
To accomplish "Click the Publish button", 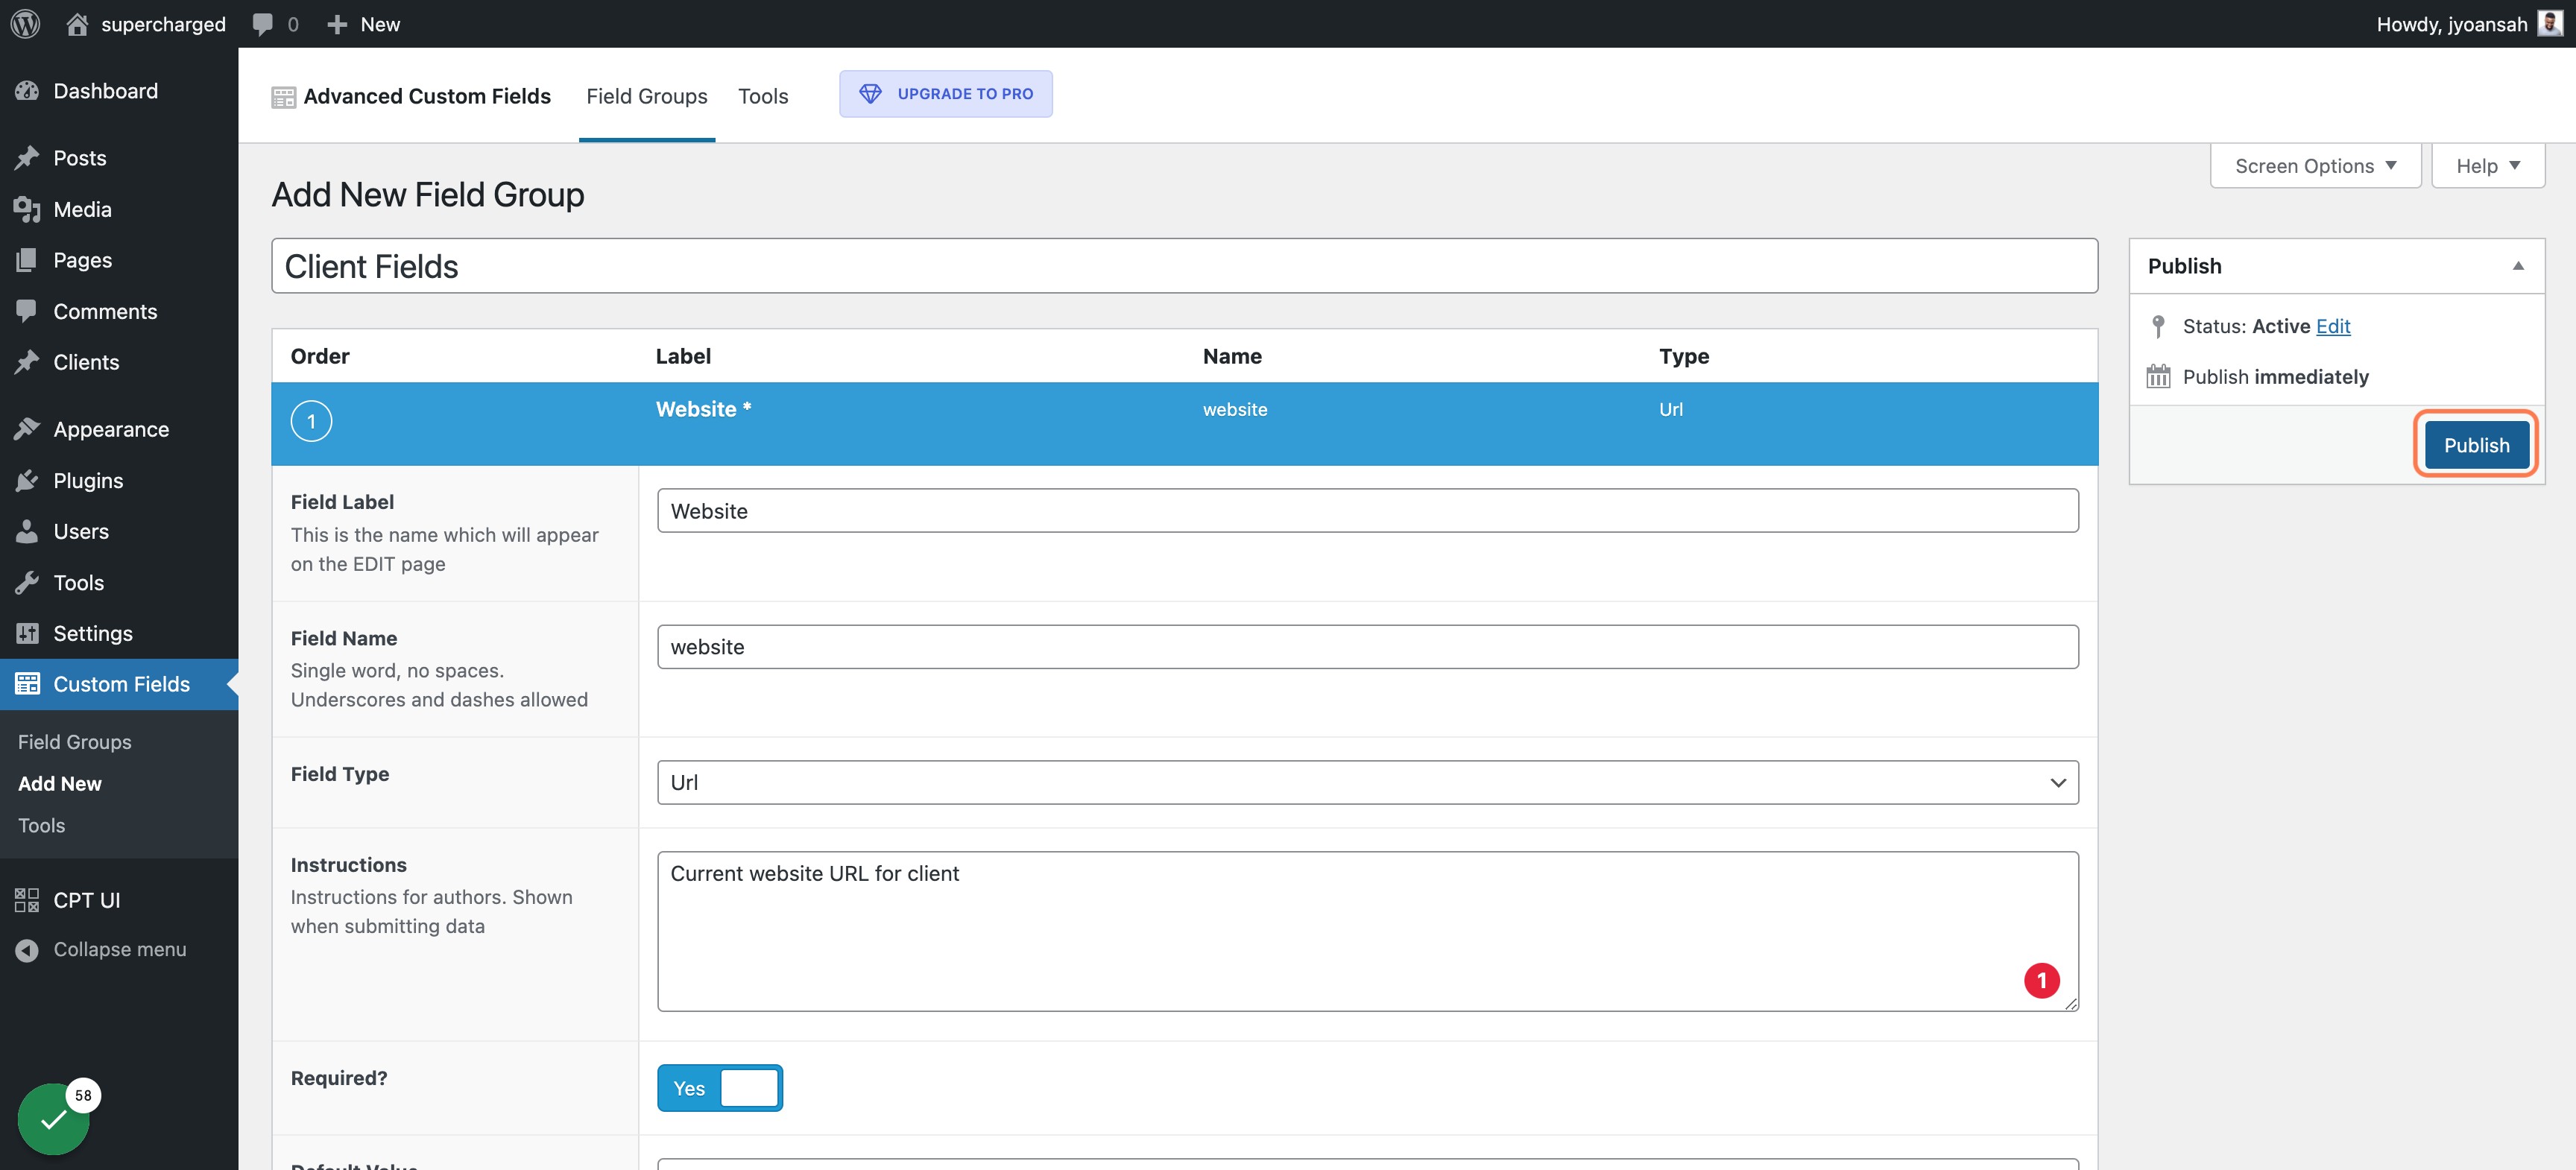I will (x=2476, y=445).
